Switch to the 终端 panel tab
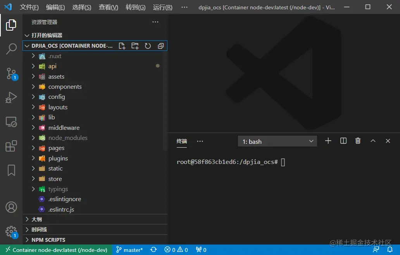 tap(182, 141)
